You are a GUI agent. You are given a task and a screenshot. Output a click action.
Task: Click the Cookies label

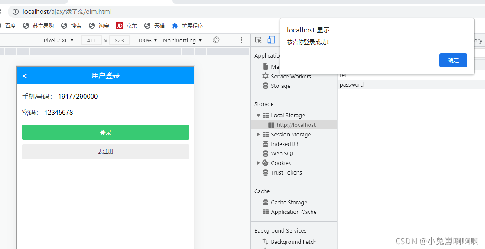point(281,163)
